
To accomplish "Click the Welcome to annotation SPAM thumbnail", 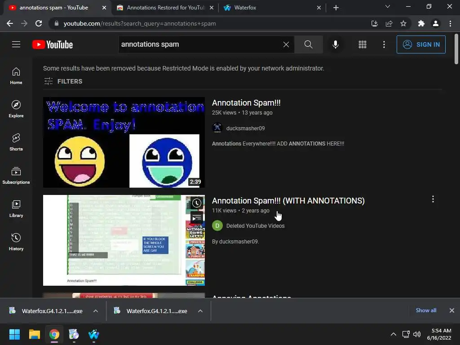I will pyautogui.click(x=124, y=142).
